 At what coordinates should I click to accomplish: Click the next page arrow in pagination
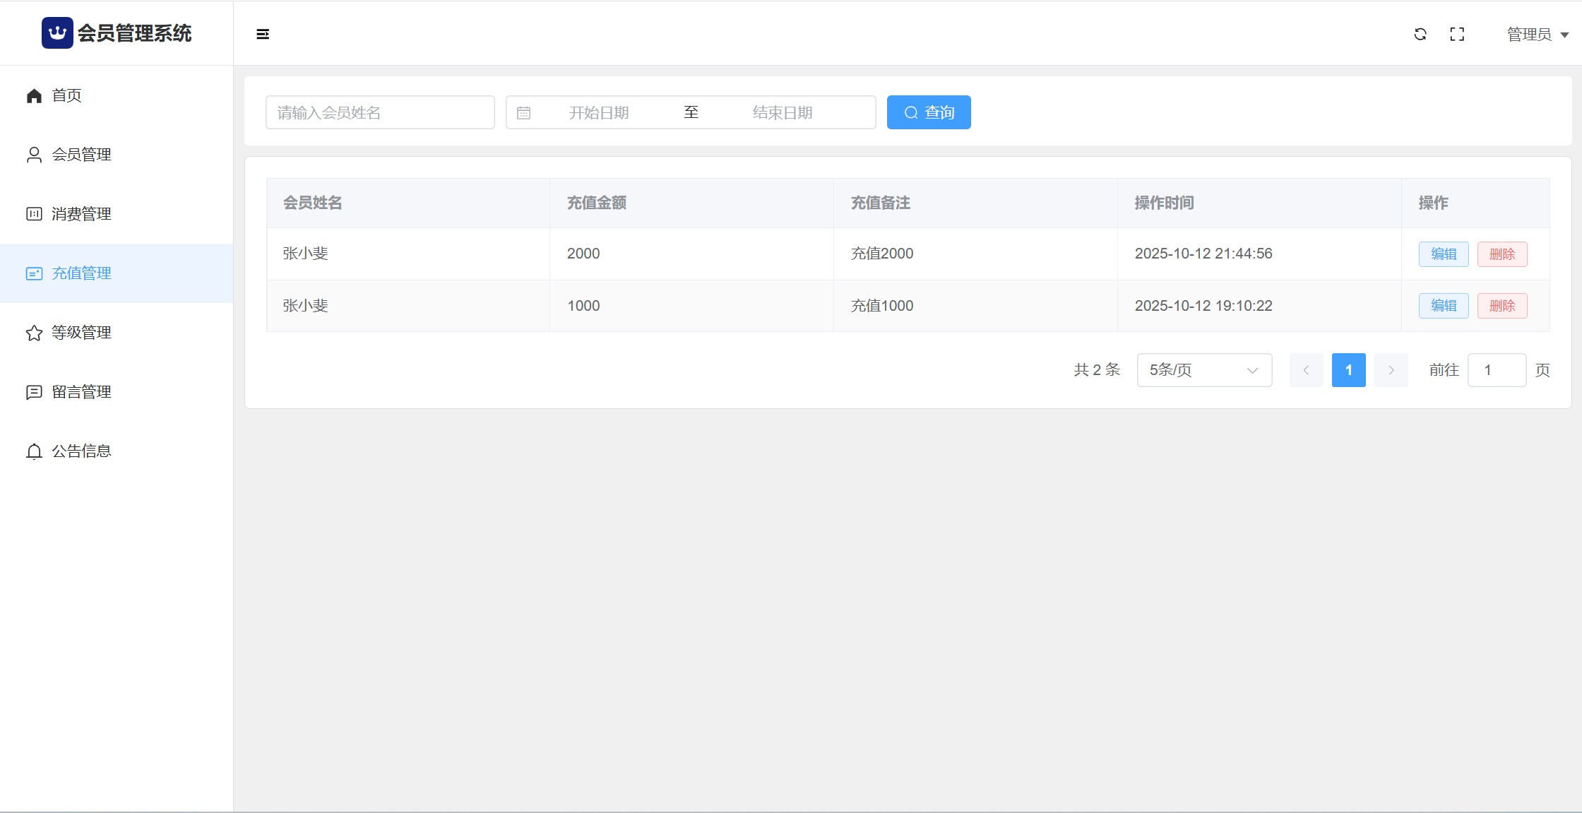tap(1391, 370)
